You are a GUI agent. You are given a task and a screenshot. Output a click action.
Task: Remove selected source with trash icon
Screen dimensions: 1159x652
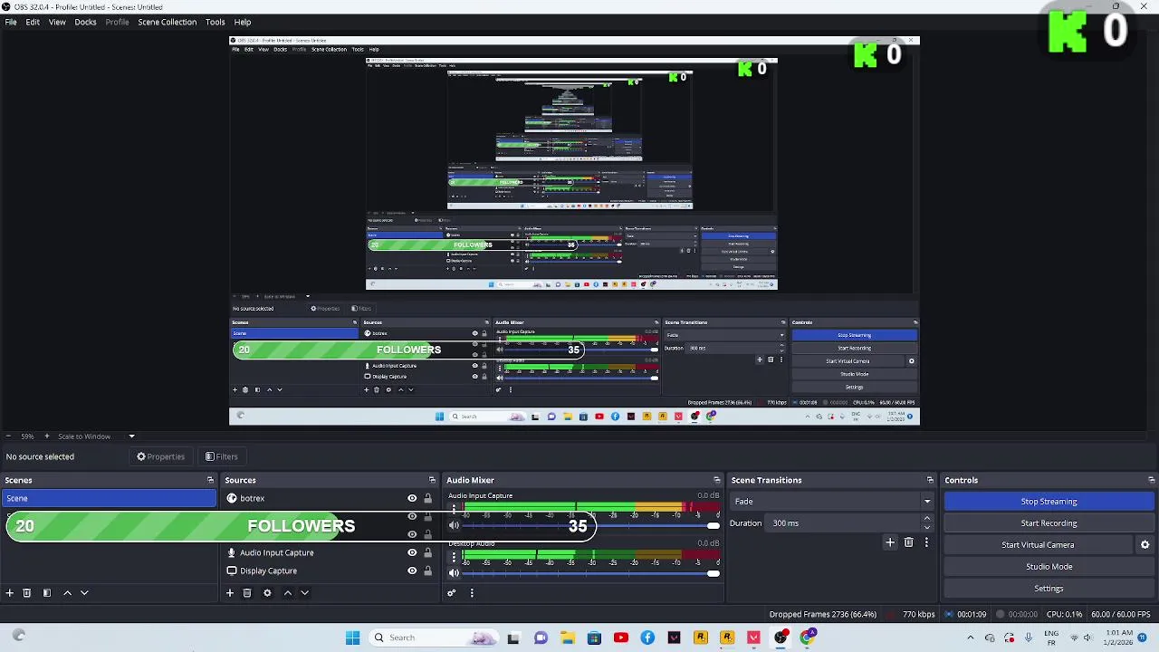click(x=247, y=593)
